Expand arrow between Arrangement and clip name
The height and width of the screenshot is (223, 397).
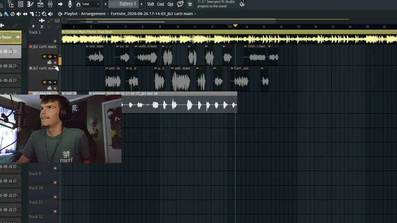(x=108, y=14)
